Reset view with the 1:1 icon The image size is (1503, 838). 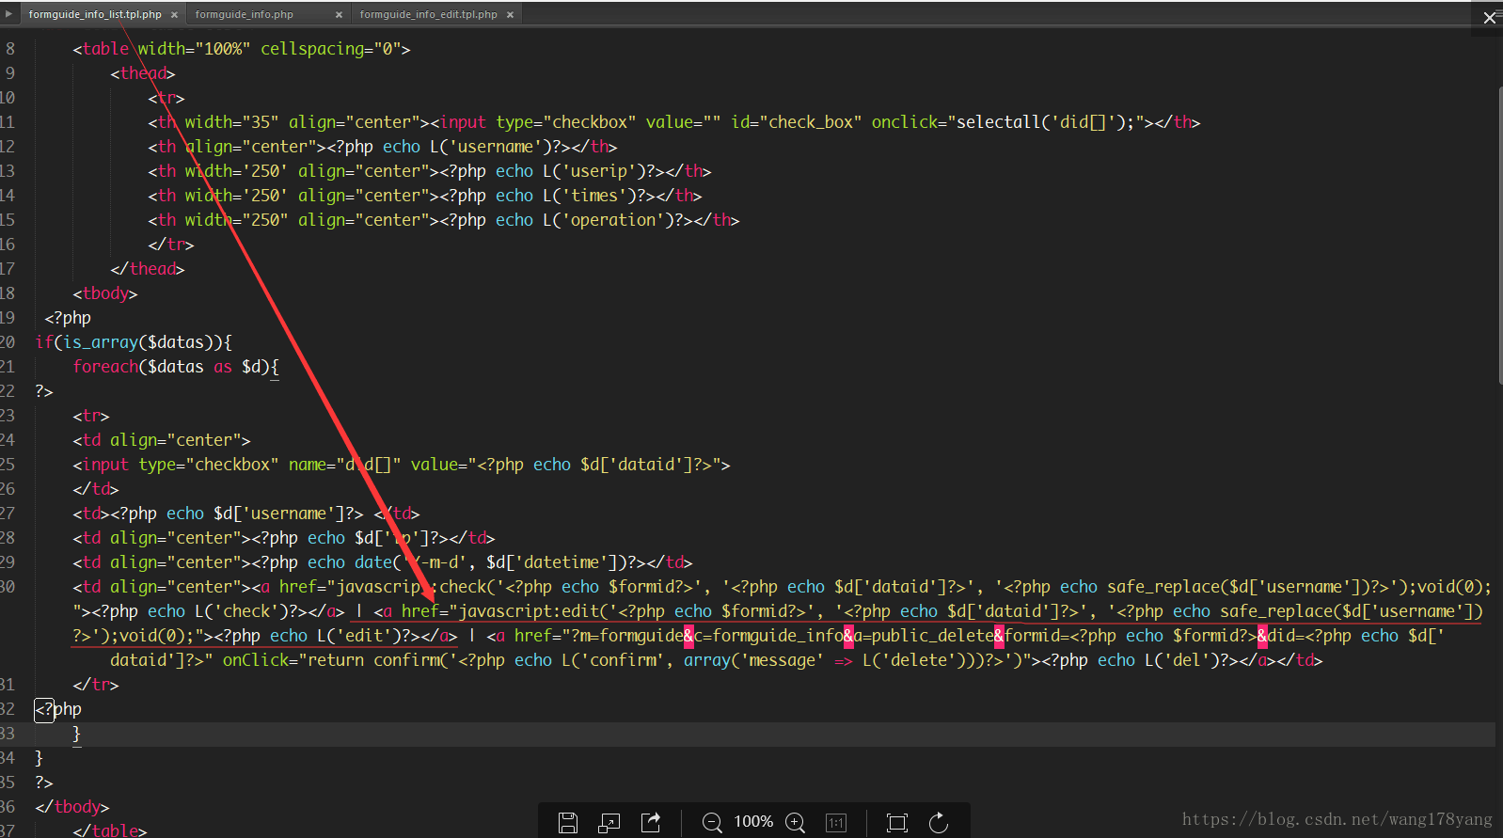coord(836,823)
